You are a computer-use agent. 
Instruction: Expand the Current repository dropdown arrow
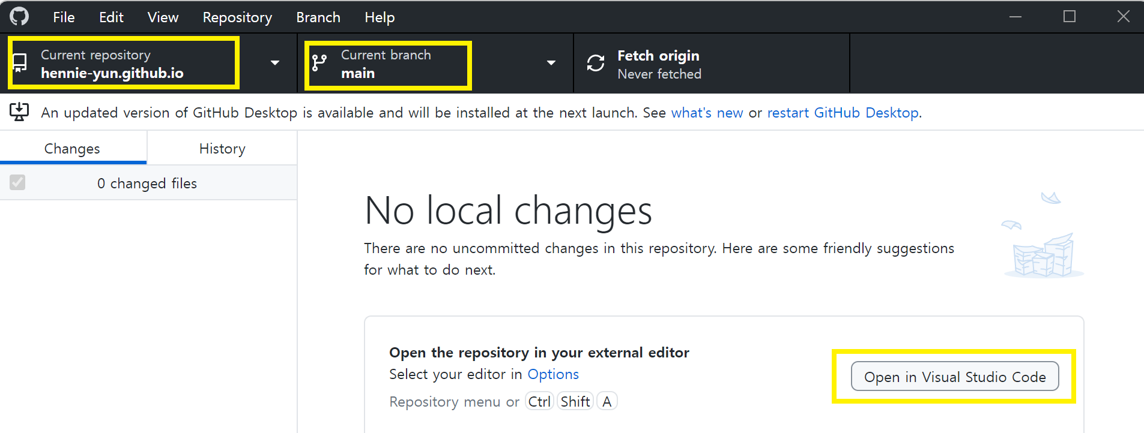275,63
